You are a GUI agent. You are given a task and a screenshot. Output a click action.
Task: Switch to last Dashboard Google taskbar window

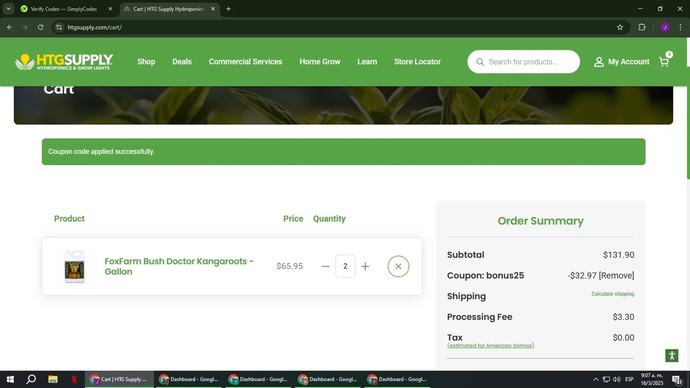pyautogui.click(x=397, y=379)
